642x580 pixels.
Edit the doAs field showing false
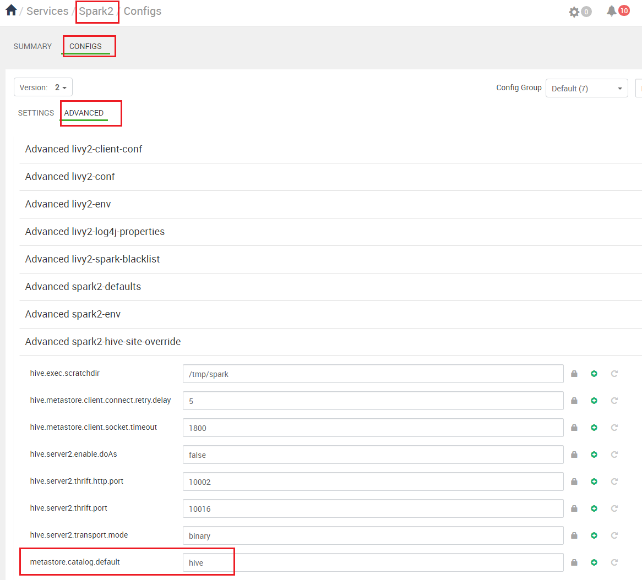(373, 455)
